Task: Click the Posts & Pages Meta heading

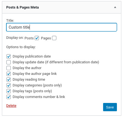Action: click(x=22, y=7)
